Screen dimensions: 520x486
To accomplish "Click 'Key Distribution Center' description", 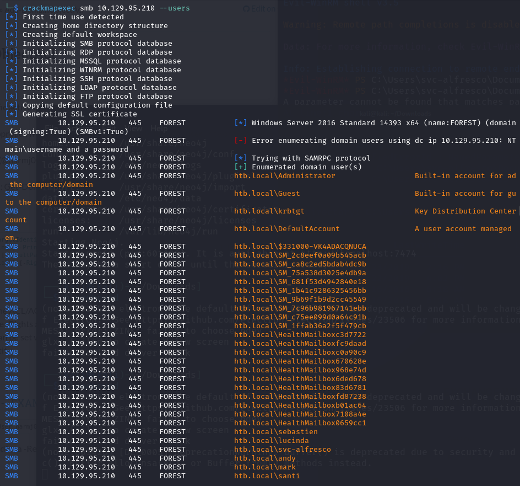I will point(465,211).
